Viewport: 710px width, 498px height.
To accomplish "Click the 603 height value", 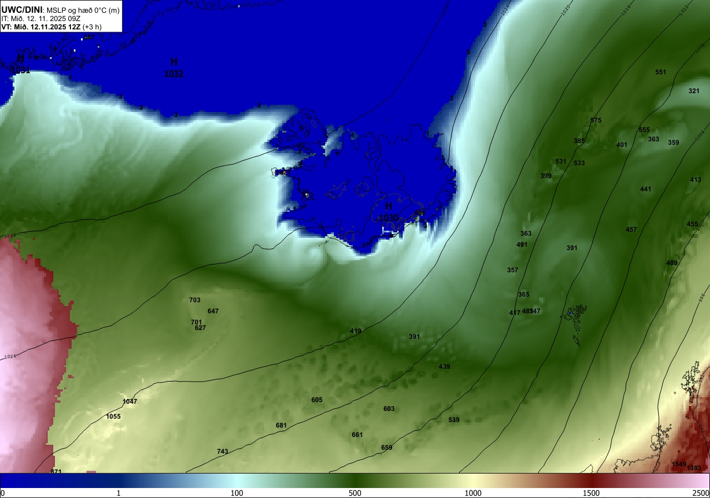I will [389, 409].
